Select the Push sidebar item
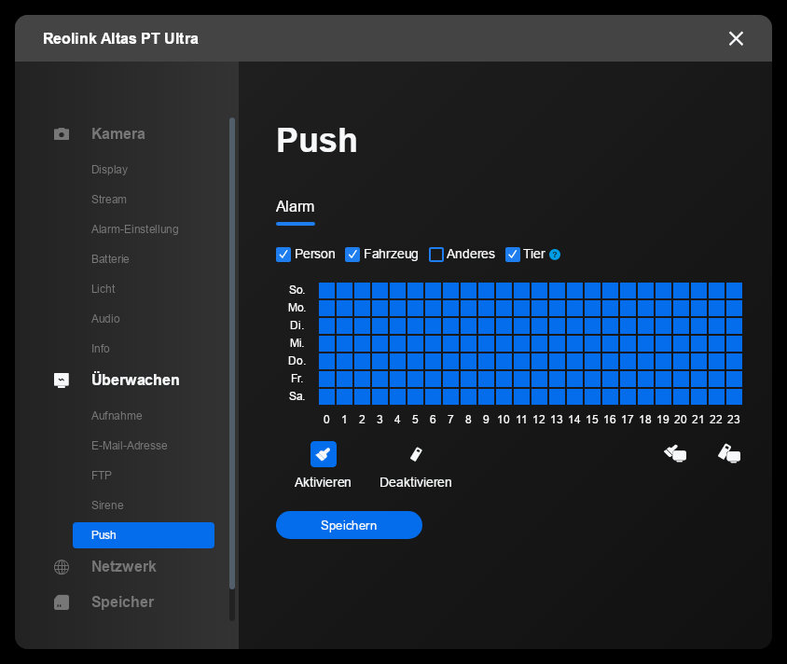The width and height of the screenshot is (787, 664). [x=144, y=535]
